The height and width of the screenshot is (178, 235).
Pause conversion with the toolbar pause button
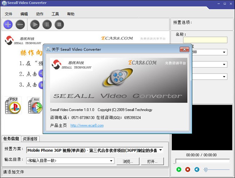(x=47, y=25)
